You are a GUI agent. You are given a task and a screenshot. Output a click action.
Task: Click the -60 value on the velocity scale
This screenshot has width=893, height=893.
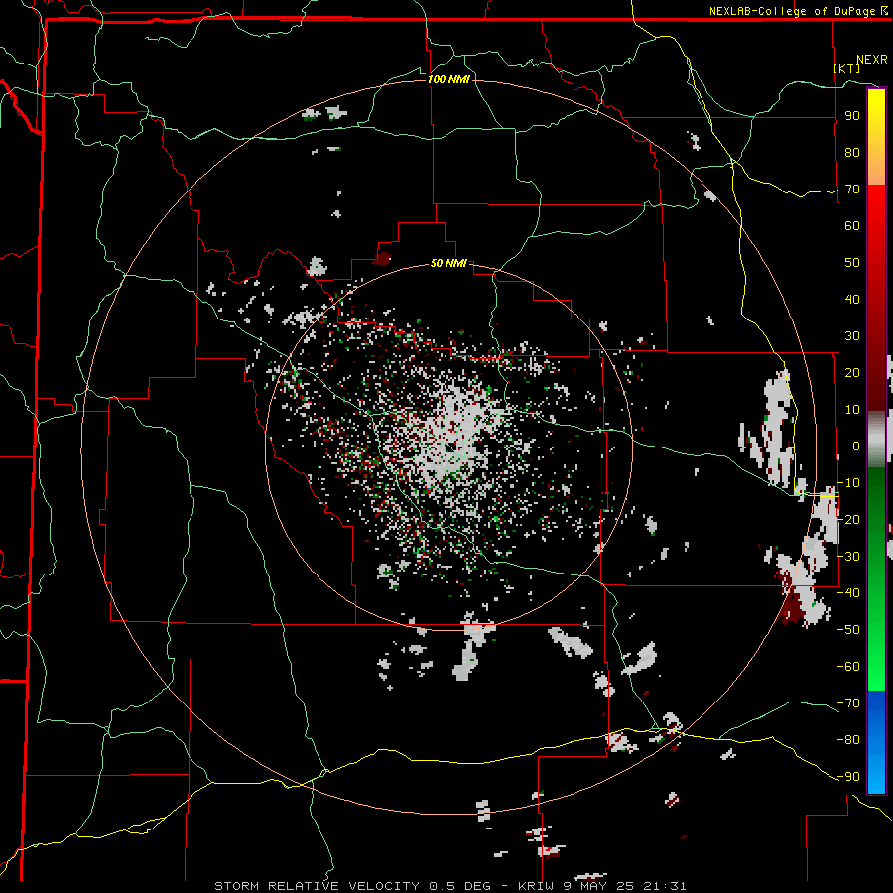[x=848, y=667]
